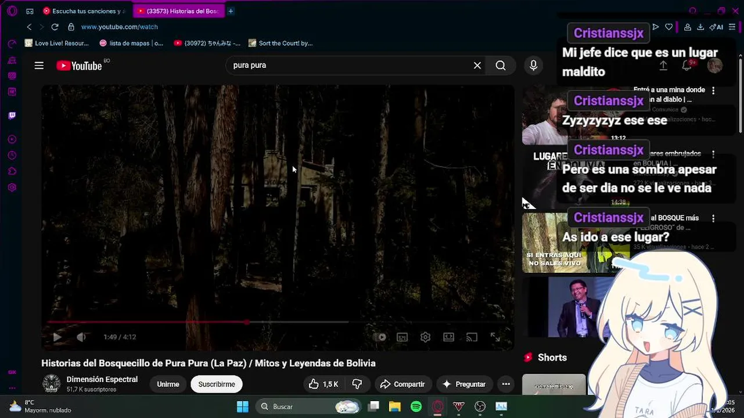Image resolution: width=744 pixels, height=418 pixels.
Task: Open OBS Studio from the taskbar
Action: coord(480,406)
